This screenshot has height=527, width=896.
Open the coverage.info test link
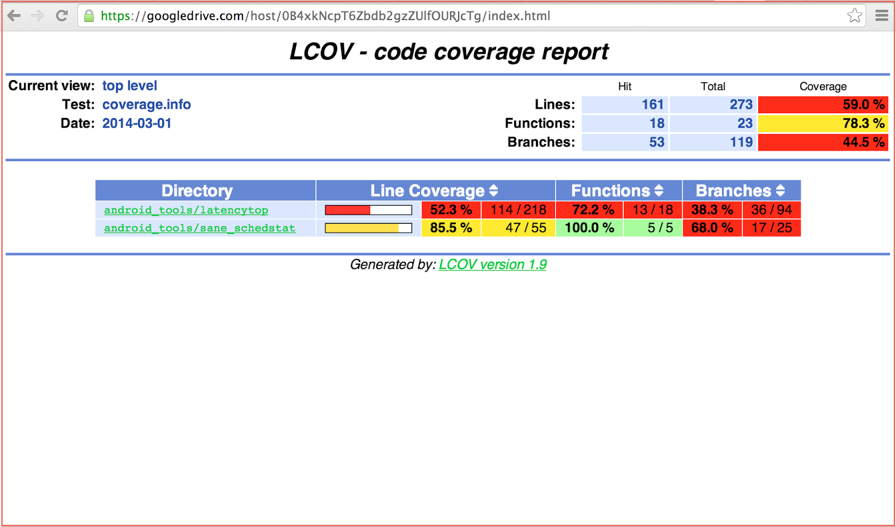pos(146,104)
